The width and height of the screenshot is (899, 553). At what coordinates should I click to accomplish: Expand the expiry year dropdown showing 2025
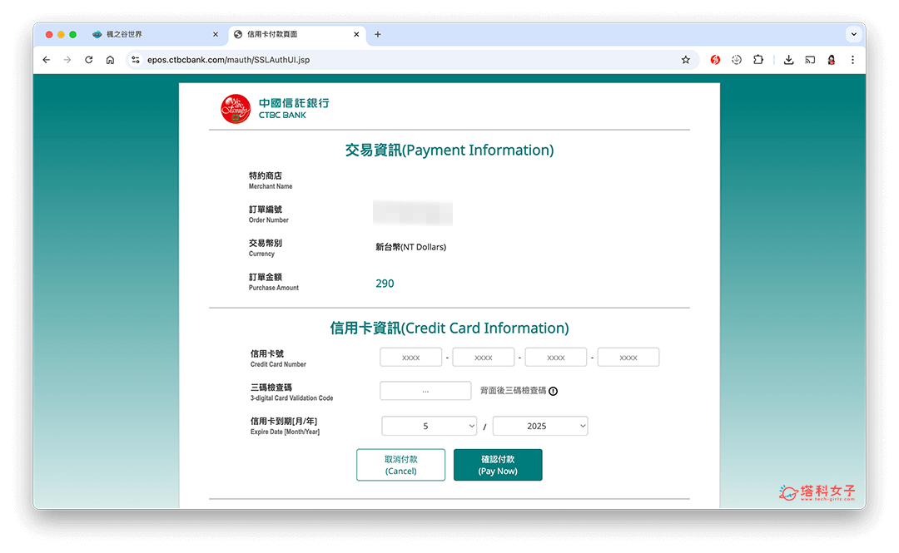tap(540, 426)
